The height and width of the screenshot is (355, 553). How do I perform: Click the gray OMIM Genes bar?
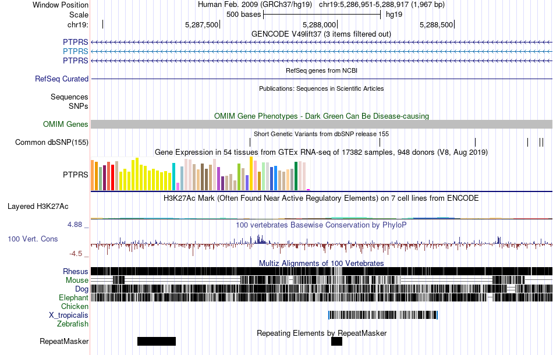[322, 124]
